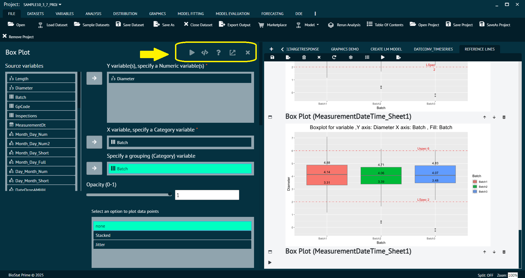Viewport: 525px width, 278px height.
Task: Open the three-dots overflow menu after DOE
Action: [315, 14]
